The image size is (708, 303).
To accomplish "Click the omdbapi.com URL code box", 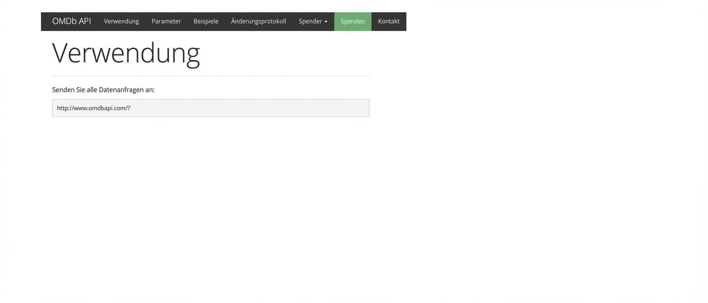I will click(x=210, y=108).
